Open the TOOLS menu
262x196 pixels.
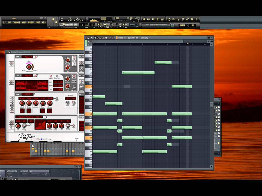pos(38,23)
